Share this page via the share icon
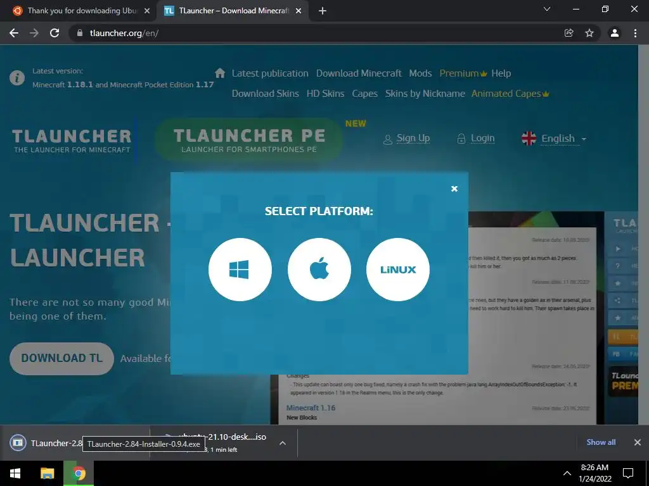 click(569, 33)
